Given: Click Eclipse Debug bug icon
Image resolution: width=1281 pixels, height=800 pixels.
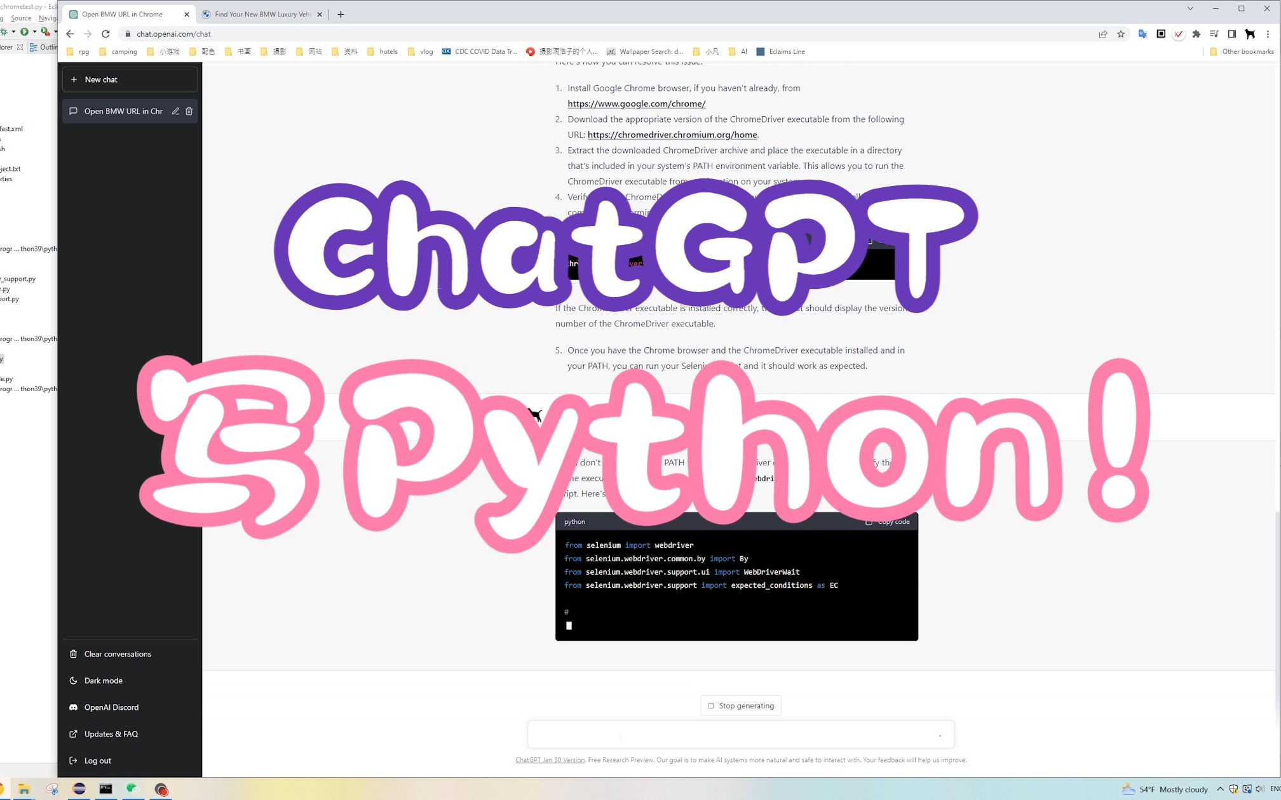Looking at the screenshot, I should coord(4,31).
